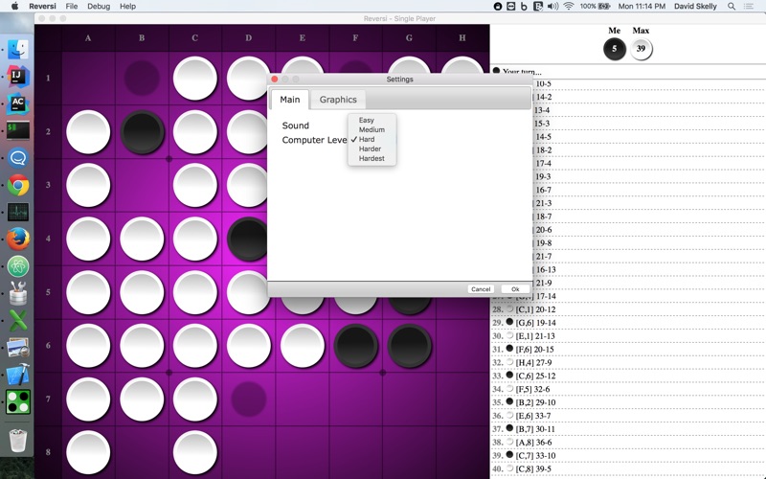Click the Mon 11:14 PM clock

click(x=642, y=6)
